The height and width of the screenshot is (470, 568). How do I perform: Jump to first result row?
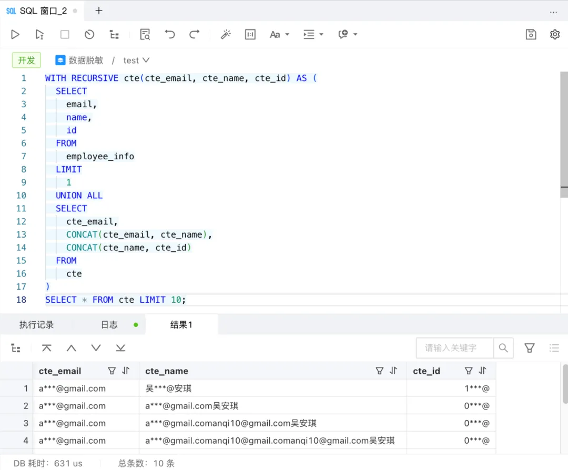coord(46,348)
